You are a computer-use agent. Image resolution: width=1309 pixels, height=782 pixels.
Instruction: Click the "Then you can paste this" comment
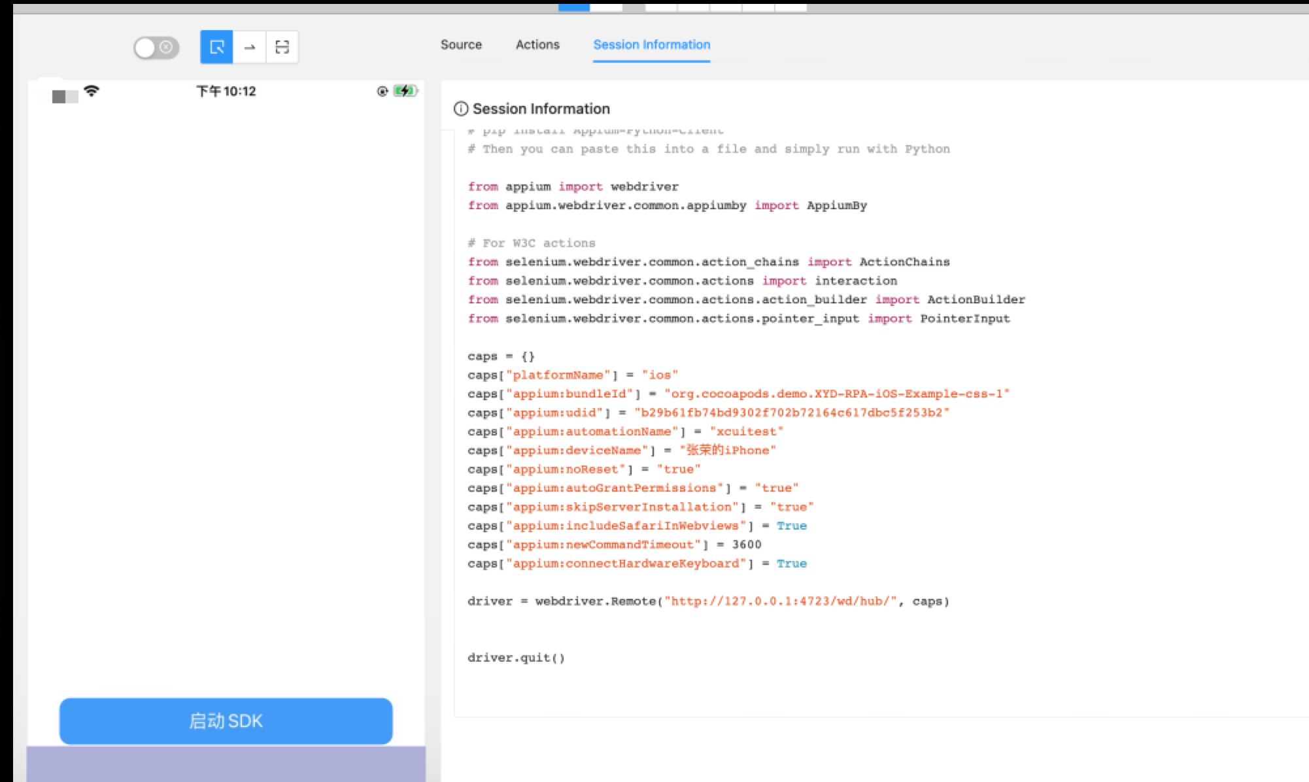pos(709,149)
